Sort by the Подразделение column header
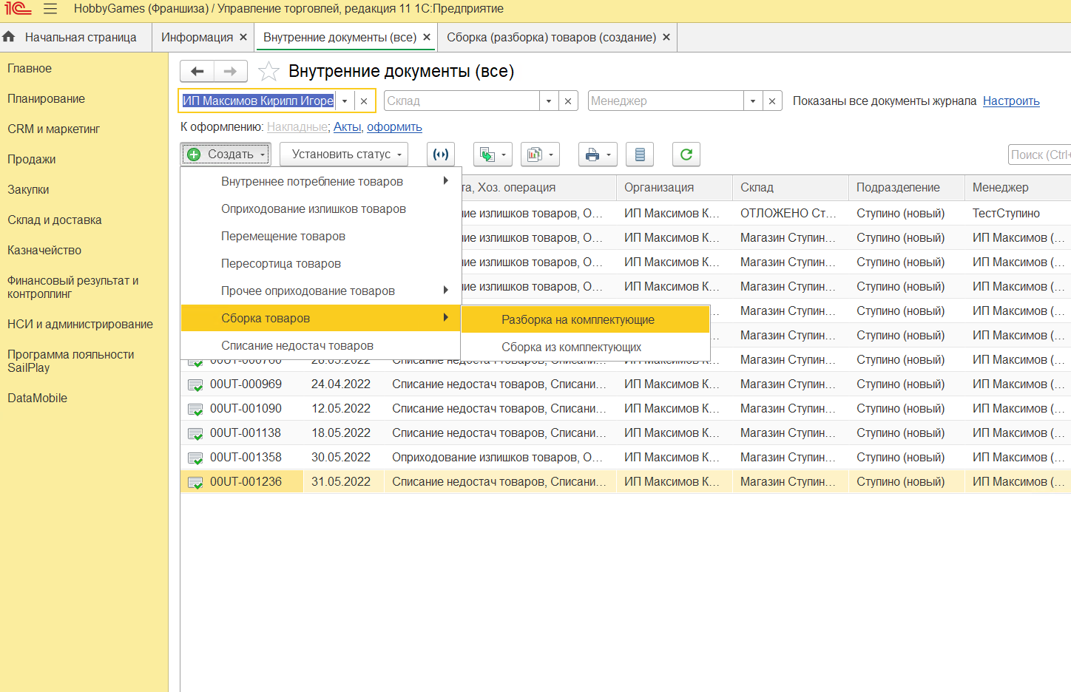The image size is (1071, 692). coord(907,188)
